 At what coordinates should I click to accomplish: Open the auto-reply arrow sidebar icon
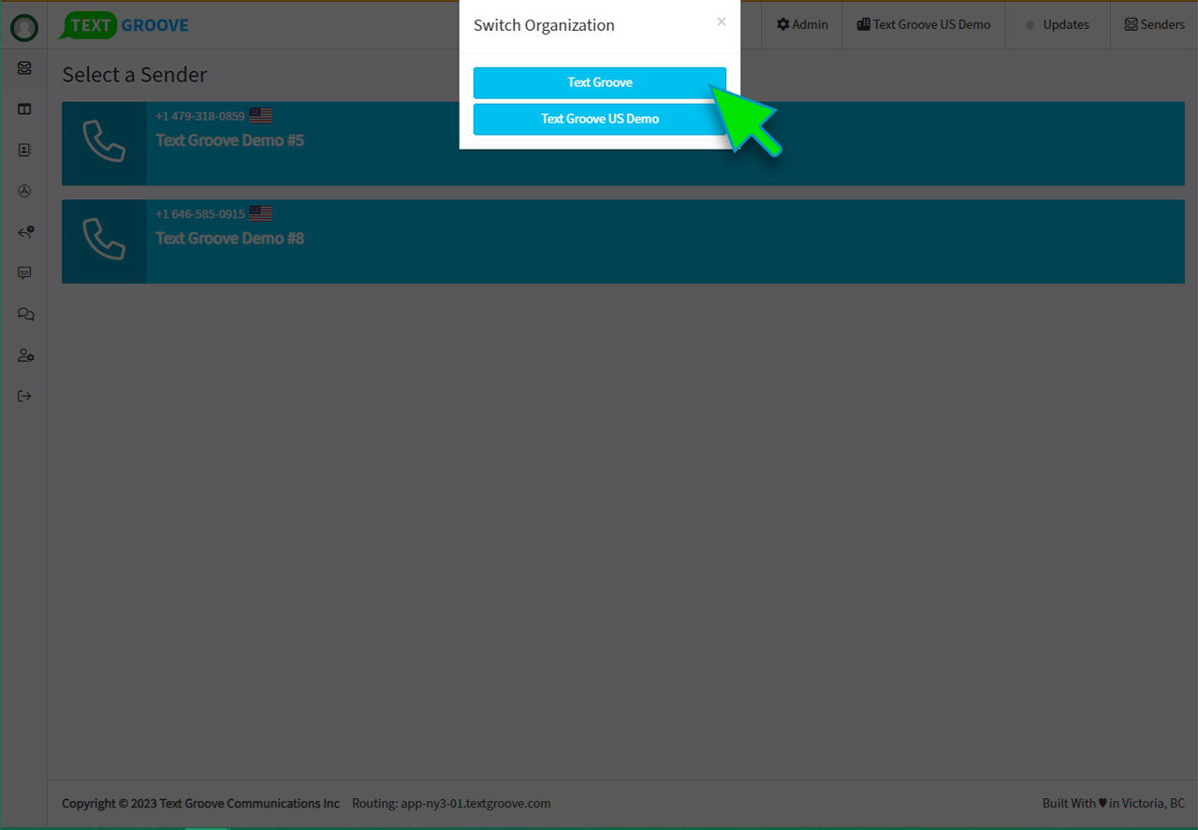click(x=25, y=232)
